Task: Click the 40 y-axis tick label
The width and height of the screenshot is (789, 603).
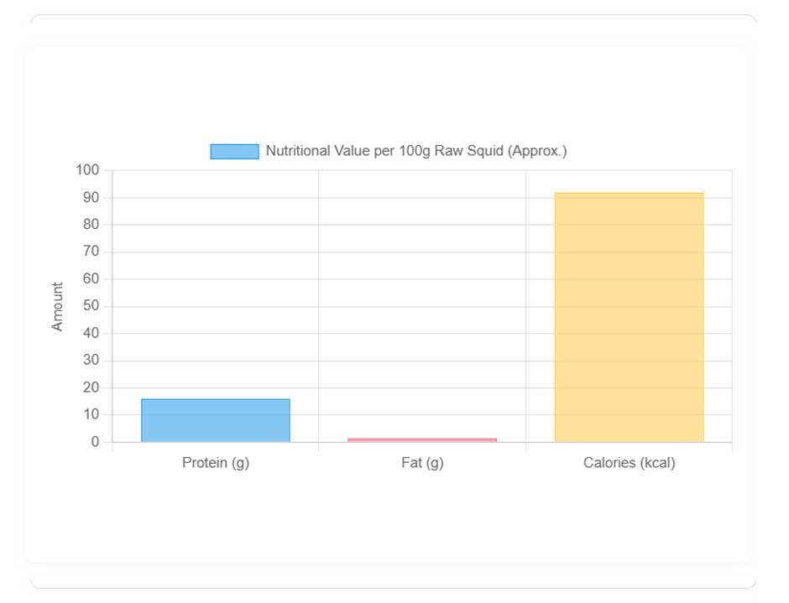Action: [91, 333]
